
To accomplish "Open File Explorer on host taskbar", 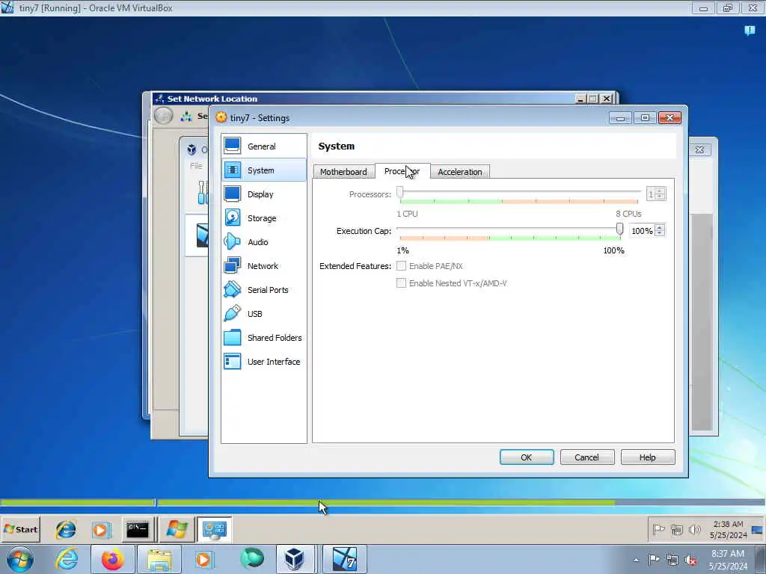I will point(159,559).
